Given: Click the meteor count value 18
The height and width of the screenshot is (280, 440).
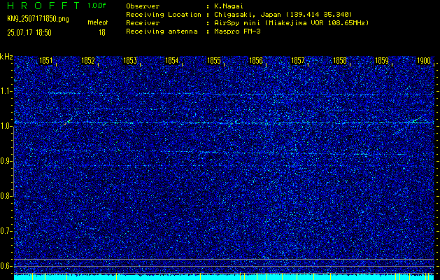Looking at the screenshot, I should coord(102,33).
